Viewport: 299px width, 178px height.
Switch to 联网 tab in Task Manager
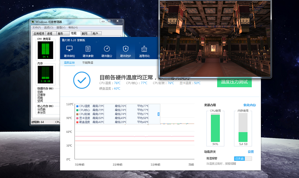point(86,34)
